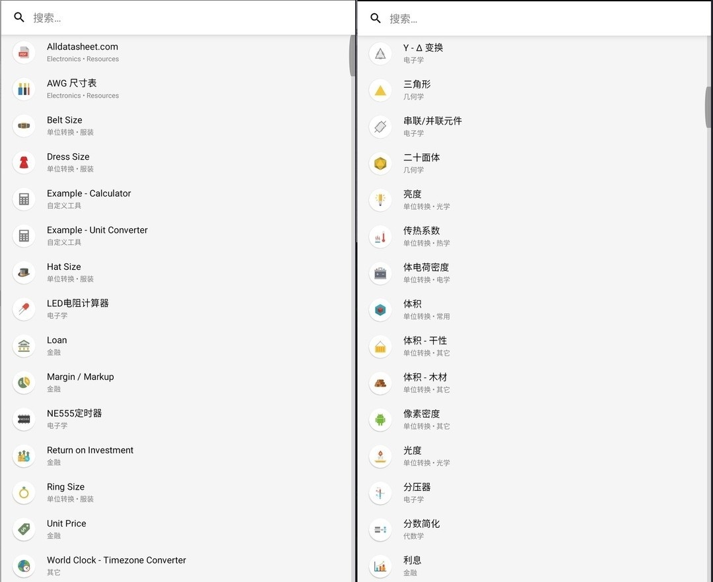Open the 亮度 light bulb icon
Viewport: 713px width, 582px height.
click(x=380, y=200)
